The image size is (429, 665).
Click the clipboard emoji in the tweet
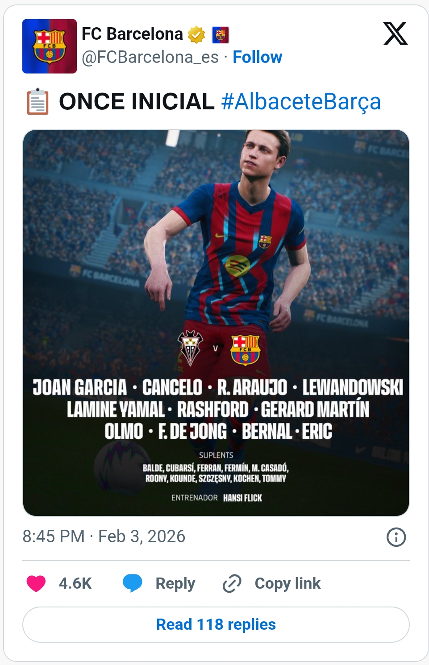37,102
